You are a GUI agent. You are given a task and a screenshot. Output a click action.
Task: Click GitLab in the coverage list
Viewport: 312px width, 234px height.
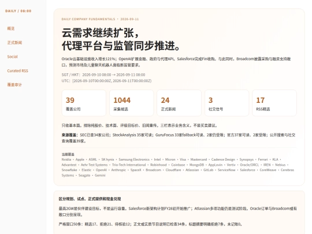(208, 170)
